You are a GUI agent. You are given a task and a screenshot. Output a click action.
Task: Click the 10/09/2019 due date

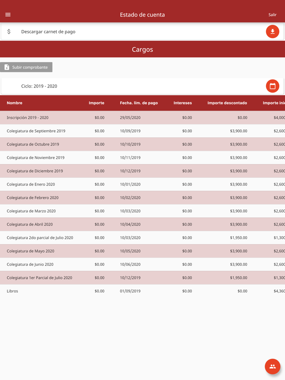tap(130, 131)
